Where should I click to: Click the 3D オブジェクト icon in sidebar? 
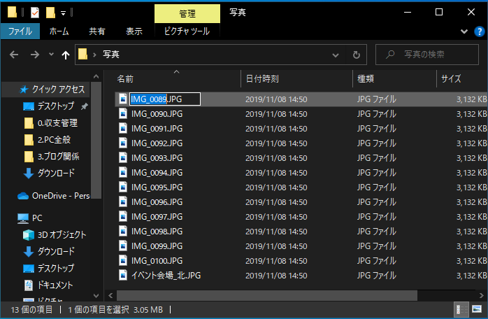tap(29, 234)
